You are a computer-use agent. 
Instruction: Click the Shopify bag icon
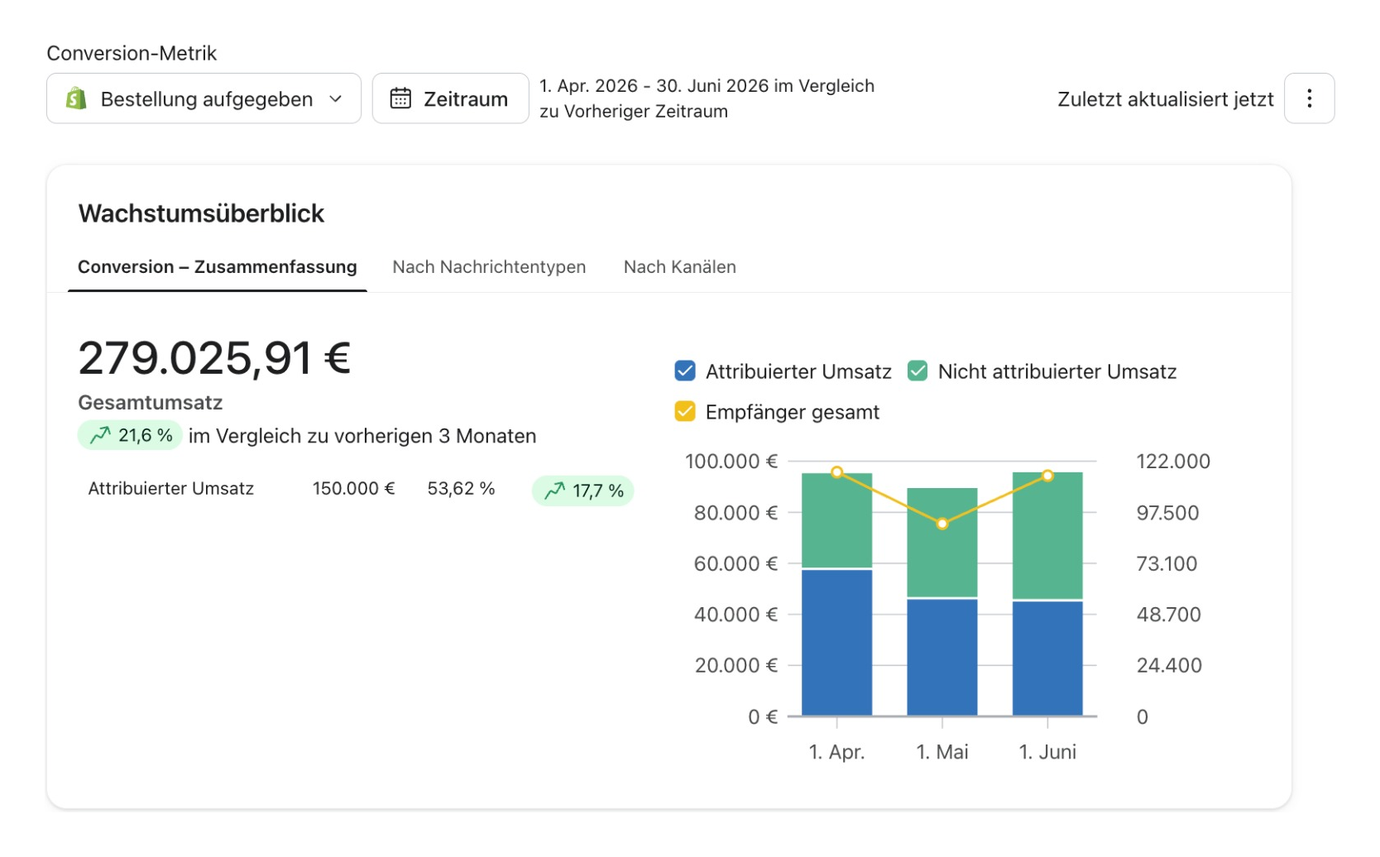[76, 98]
